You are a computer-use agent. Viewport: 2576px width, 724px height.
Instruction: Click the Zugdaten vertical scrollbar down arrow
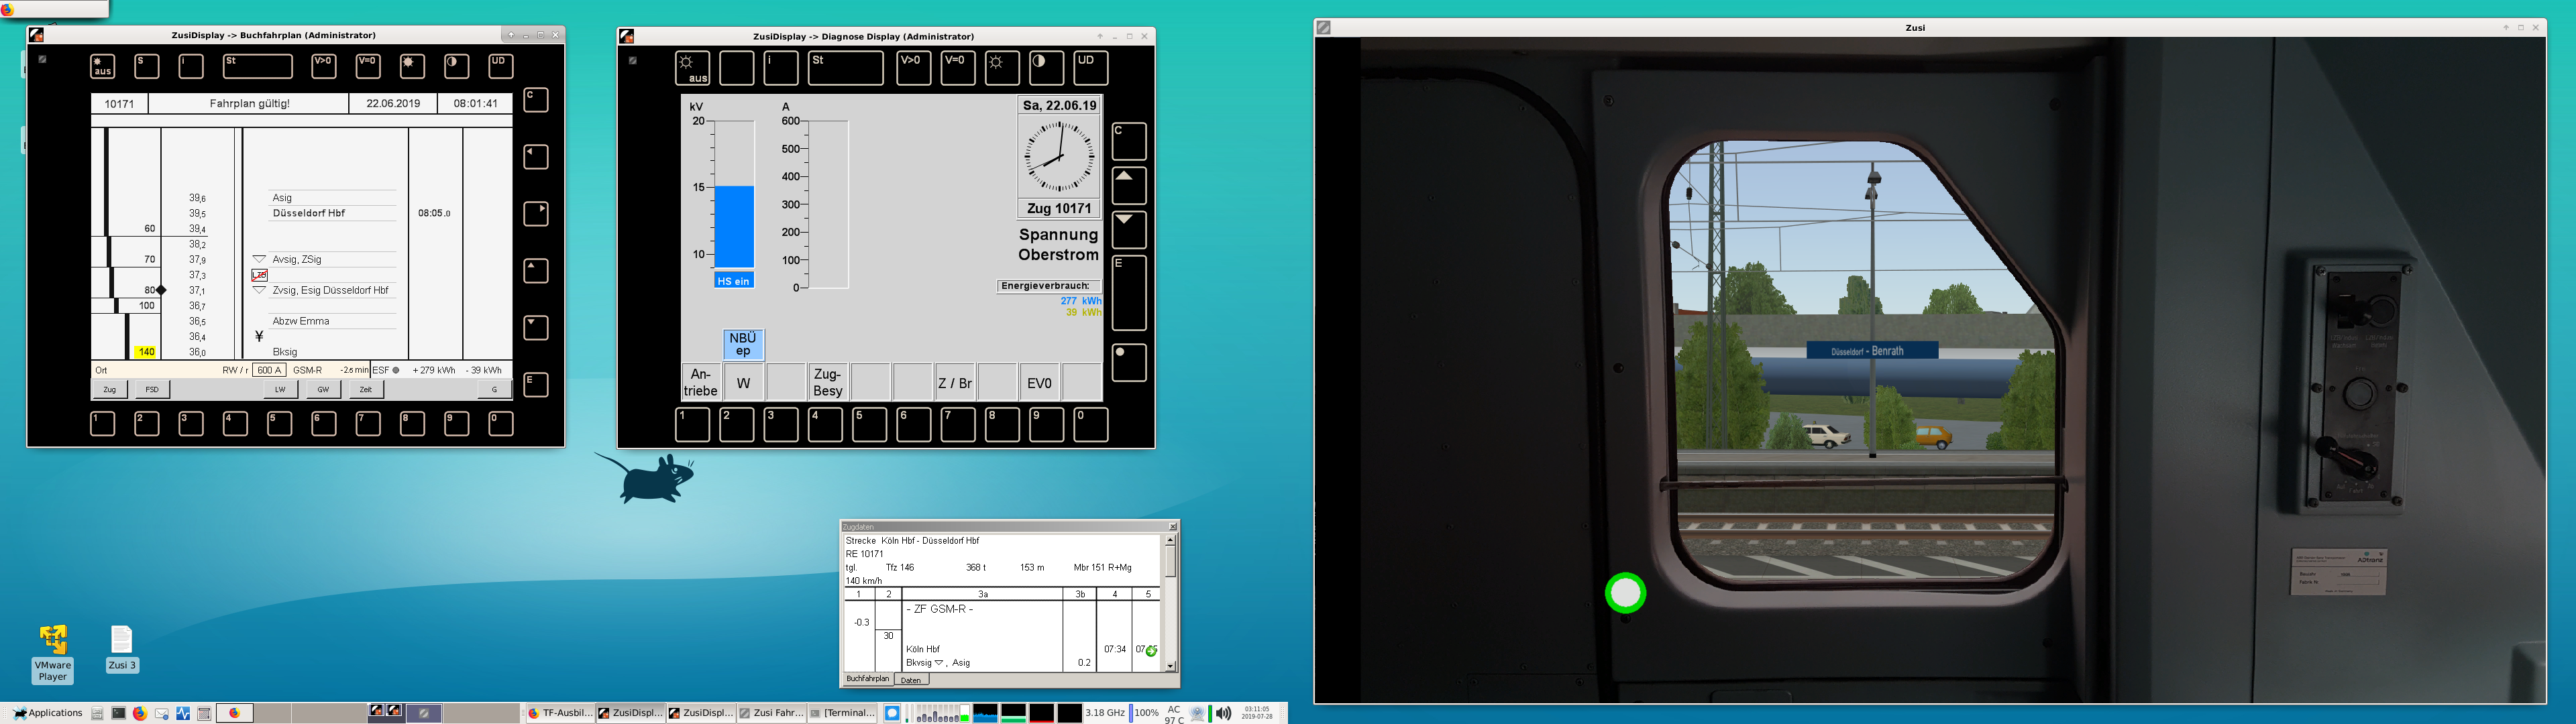tap(1170, 666)
